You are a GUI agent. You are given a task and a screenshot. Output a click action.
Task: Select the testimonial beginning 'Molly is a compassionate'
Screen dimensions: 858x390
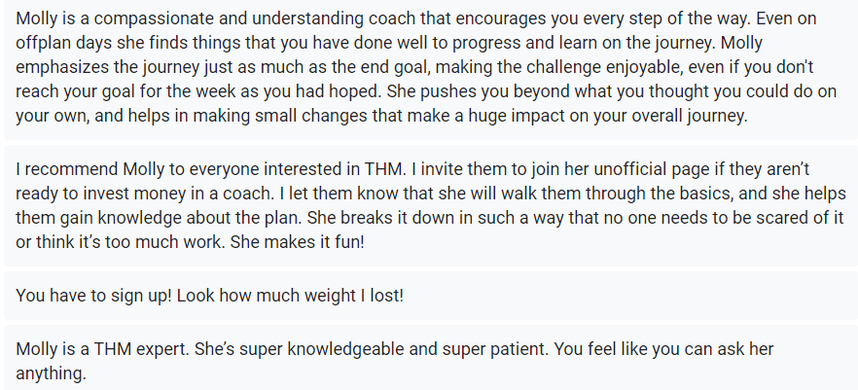(x=431, y=67)
